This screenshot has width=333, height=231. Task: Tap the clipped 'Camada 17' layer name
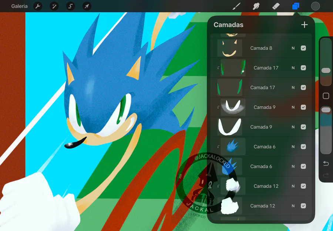pos(266,68)
